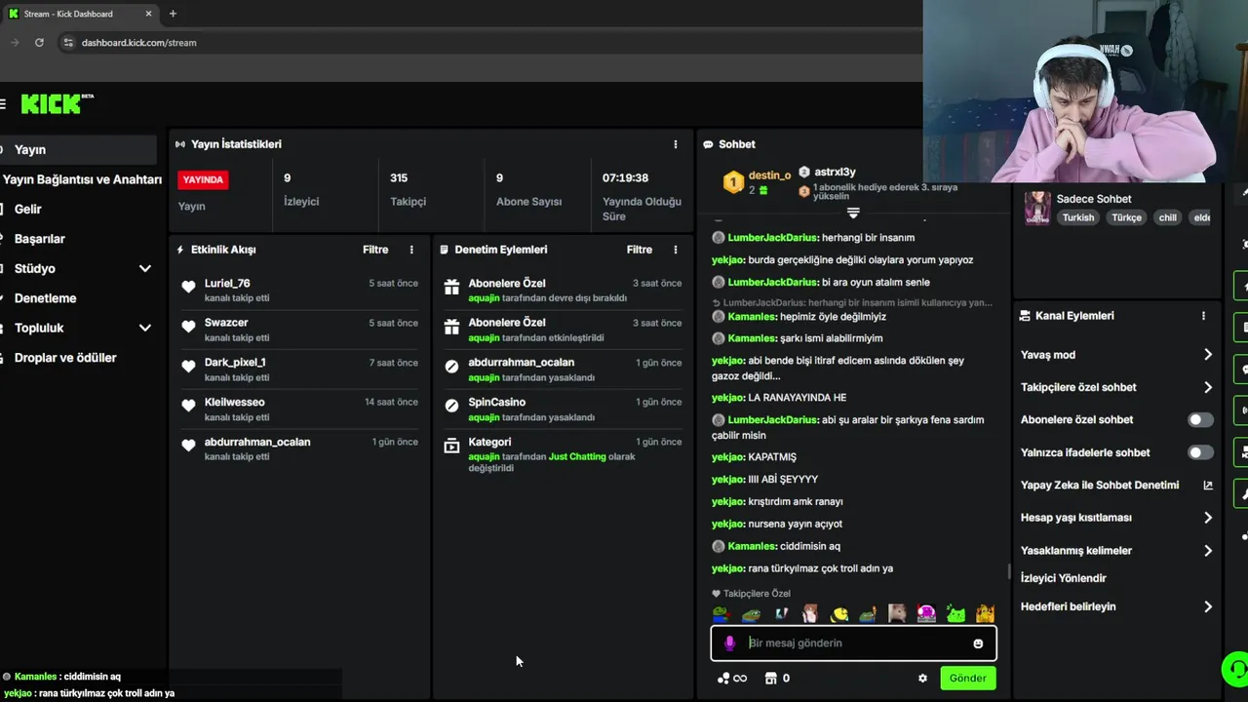Click the YAYINDA live status badge
Viewport: 1248px width, 702px height.
203,179
